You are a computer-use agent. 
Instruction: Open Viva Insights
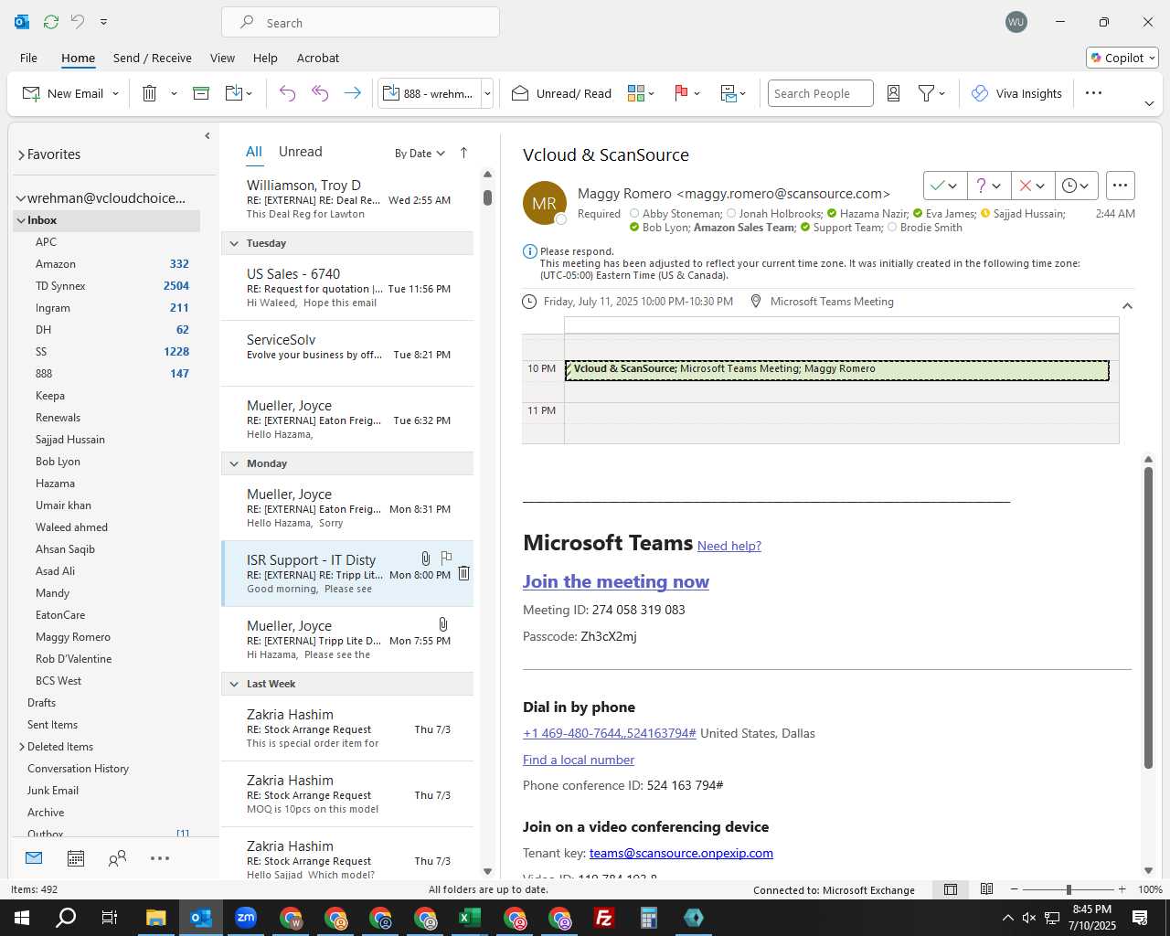pyautogui.click(x=1016, y=93)
